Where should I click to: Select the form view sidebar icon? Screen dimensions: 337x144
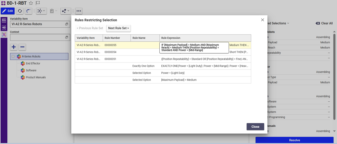click(x=4, y=21)
